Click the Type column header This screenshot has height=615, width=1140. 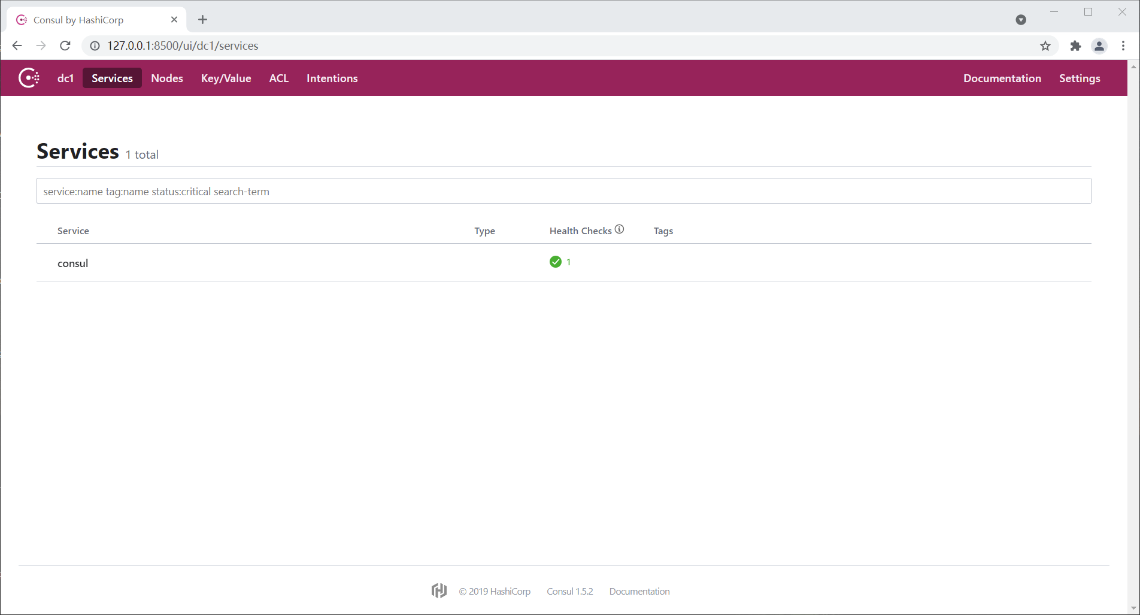pos(484,231)
